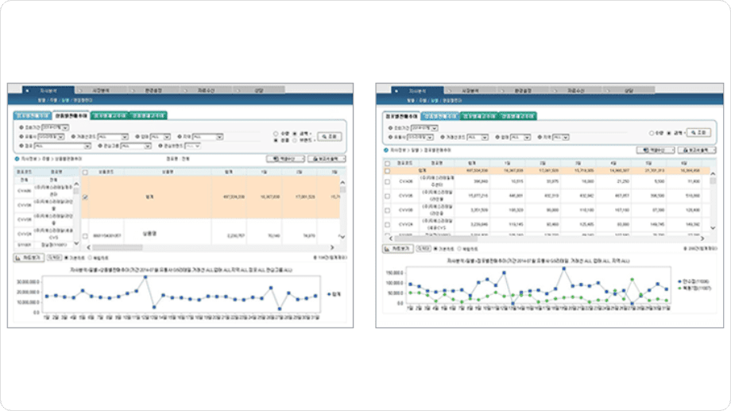Open the period dropdown in the left filter panel
Image resolution: width=731 pixels, height=411 pixels.
pos(55,127)
